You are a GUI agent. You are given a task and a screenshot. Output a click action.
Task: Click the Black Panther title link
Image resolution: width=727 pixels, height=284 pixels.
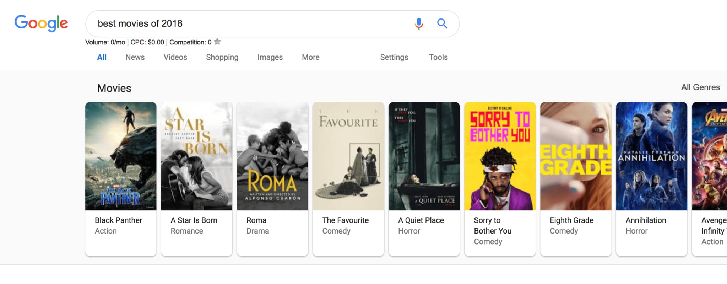click(118, 220)
